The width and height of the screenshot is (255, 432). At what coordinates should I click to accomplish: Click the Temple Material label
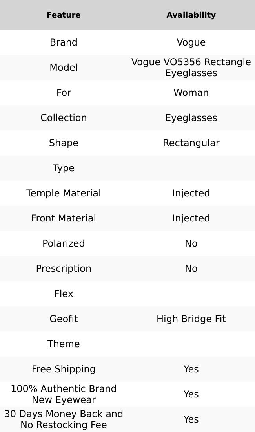pos(64,193)
